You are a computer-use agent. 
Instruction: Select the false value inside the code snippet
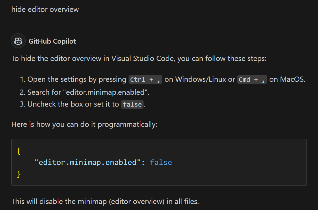pos(161,162)
